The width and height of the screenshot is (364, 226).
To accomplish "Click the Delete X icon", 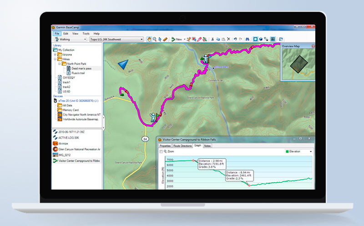I will tap(228, 39).
